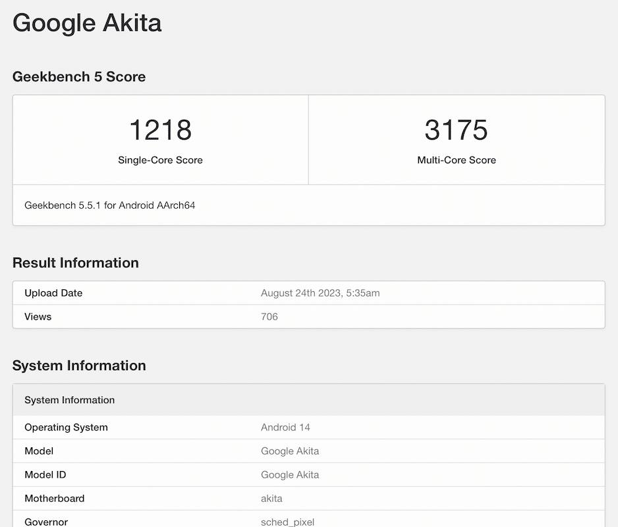Click the System Information table header row
This screenshot has height=527, width=618.
(308, 400)
